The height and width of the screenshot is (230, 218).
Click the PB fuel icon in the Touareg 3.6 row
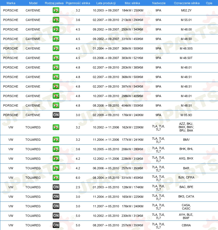(x=56, y=149)
